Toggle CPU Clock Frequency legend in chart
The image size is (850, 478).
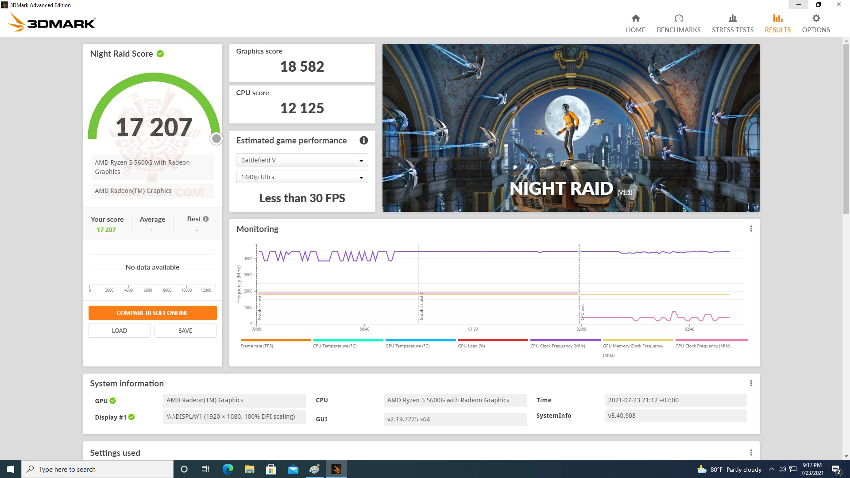click(x=557, y=346)
